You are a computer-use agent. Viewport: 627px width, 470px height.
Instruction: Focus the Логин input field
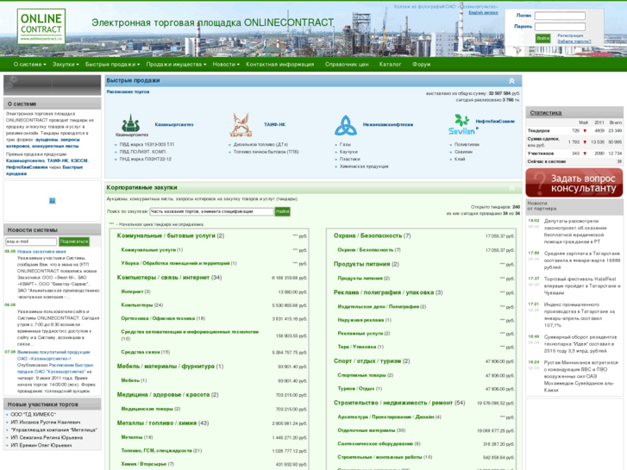(560, 16)
